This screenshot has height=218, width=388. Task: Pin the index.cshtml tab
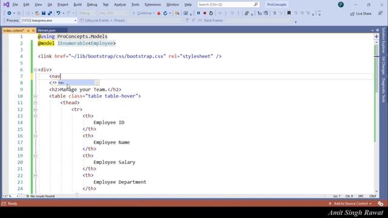point(28,30)
